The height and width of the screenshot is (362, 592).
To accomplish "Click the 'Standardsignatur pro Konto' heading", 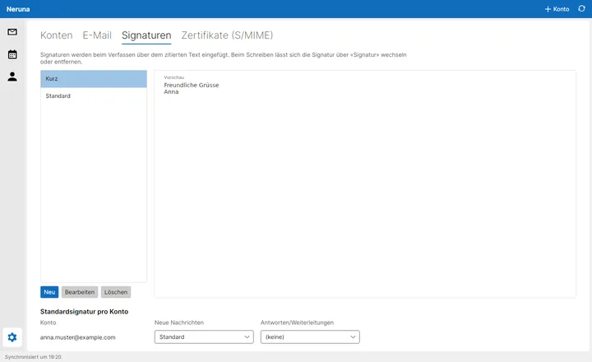I will point(84,312).
